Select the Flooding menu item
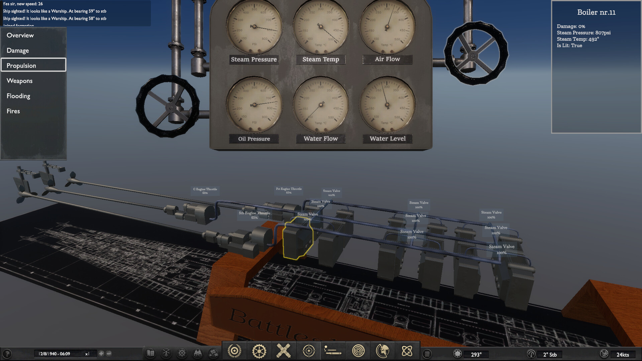This screenshot has width=642, height=361. (x=18, y=96)
